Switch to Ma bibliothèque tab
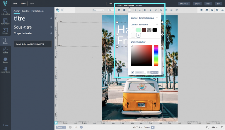 (38, 11)
